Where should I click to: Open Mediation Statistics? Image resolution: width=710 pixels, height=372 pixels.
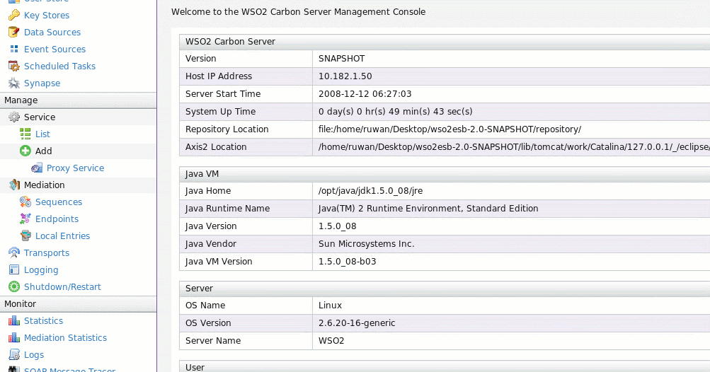(x=65, y=337)
